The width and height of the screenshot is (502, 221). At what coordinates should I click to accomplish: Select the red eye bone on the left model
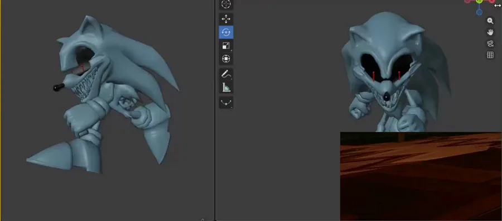(83, 68)
